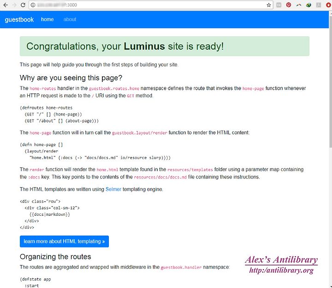
Task: Click the '(defroutes home-routes' code line
Action: tap(46, 108)
